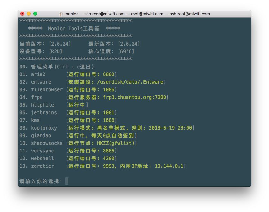Click the entware path '/userdisk/data/.Entware'

(130, 82)
